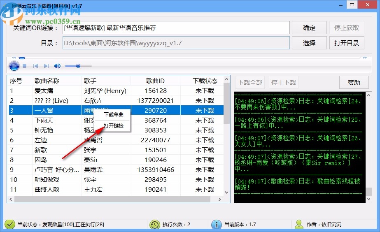Sort by the 歌曲名称 column header

pos(56,81)
